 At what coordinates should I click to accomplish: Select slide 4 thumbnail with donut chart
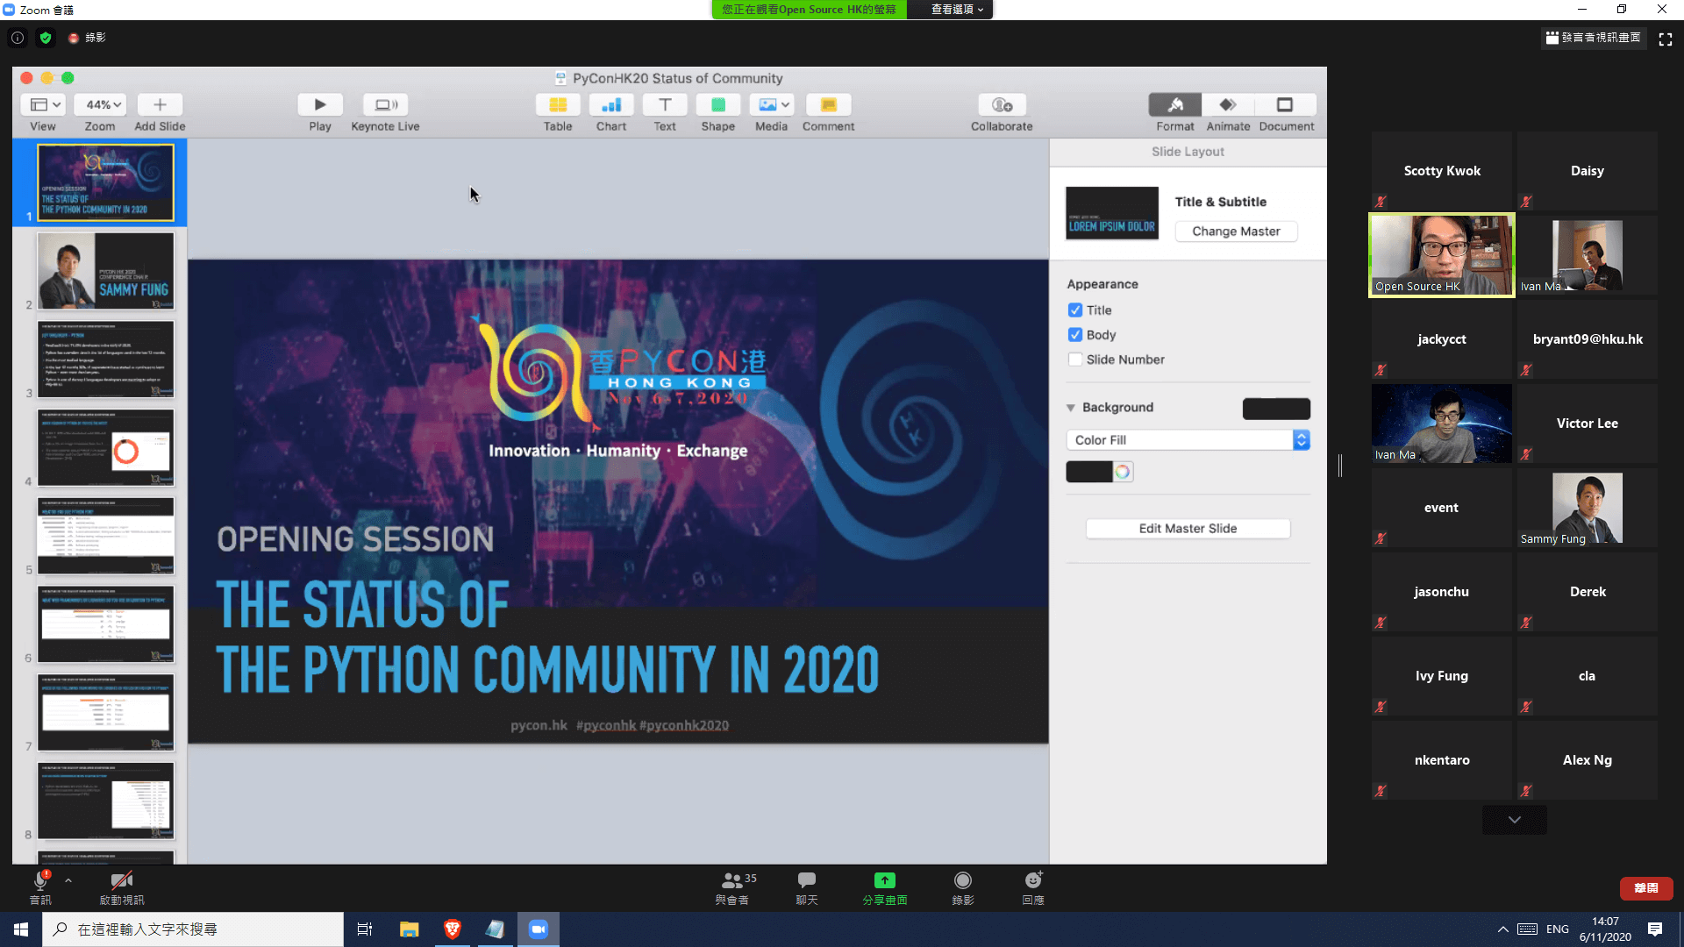(106, 447)
